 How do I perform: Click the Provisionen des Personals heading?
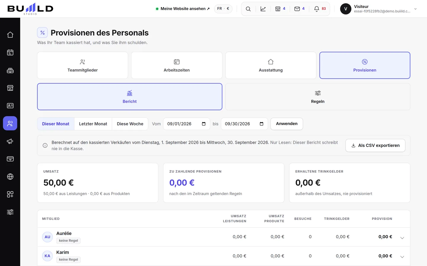(x=100, y=33)
